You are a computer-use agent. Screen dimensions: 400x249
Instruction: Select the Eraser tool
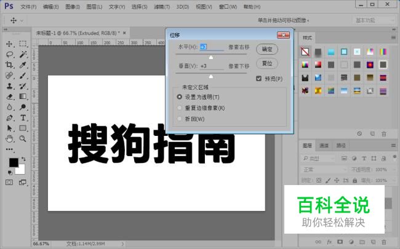point(9,97)
